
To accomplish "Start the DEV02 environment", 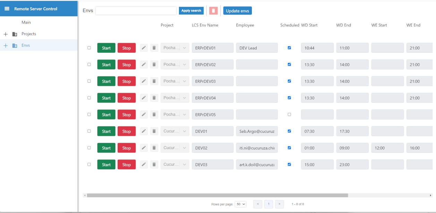I will point(106,148).
